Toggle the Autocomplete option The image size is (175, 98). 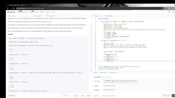[x=108, y=16]
